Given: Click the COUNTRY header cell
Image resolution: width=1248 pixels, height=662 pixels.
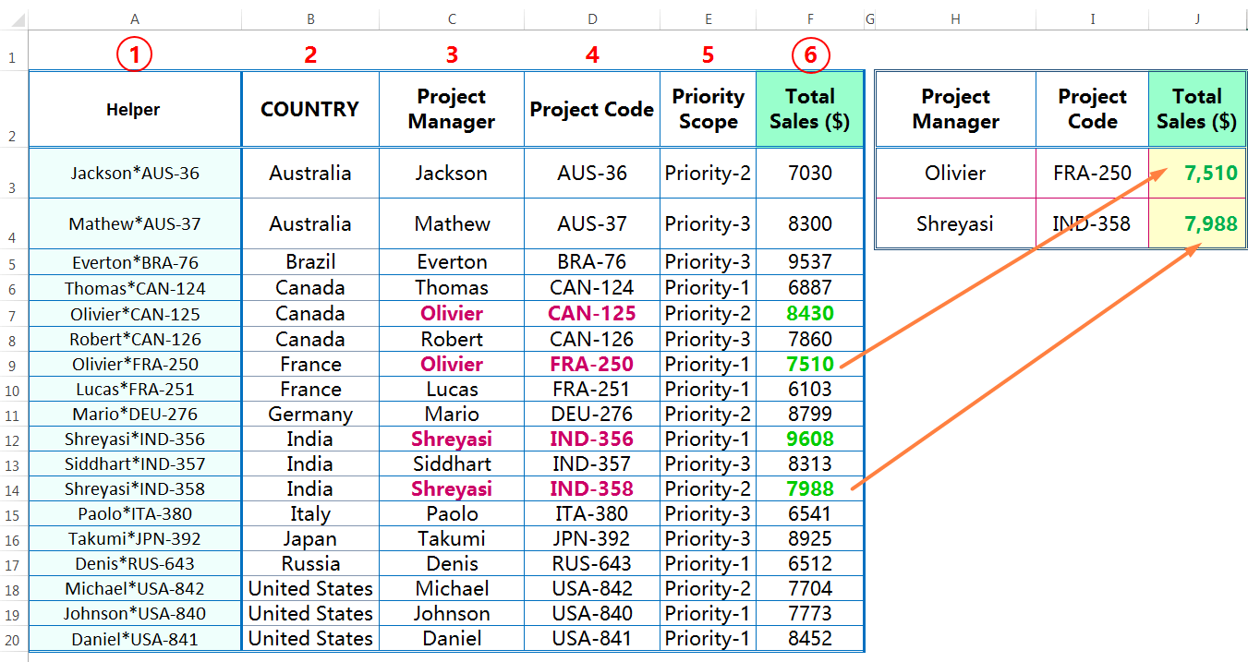Looking at the screenshot, I should point(310,109).
